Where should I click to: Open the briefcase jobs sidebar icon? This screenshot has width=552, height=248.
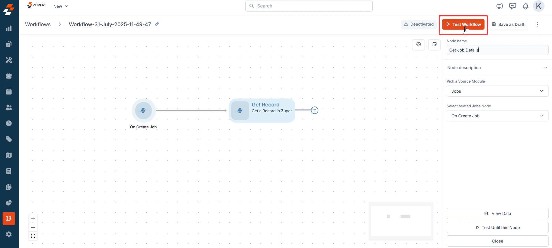[x=9, y=76]
